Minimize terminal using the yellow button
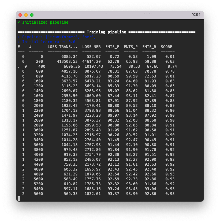The image size is (220, 223). click(x=26, y=15)
